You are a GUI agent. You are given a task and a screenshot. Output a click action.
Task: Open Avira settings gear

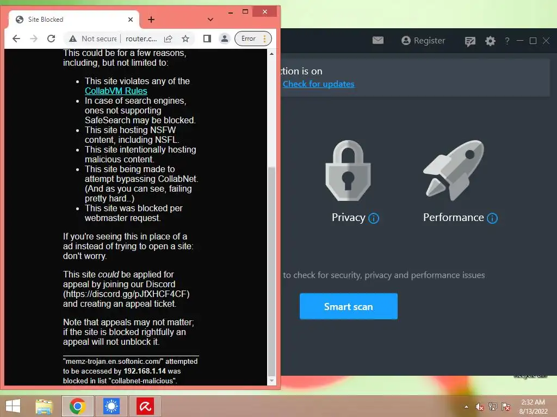(490, 41)
